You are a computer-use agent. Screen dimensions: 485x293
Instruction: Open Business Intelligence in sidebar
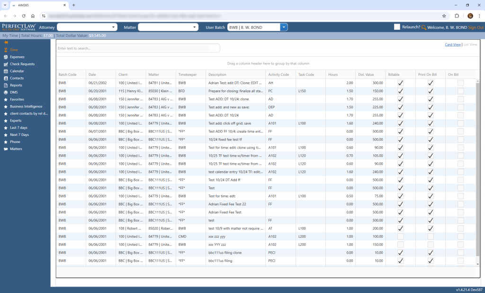pos(26,107)
